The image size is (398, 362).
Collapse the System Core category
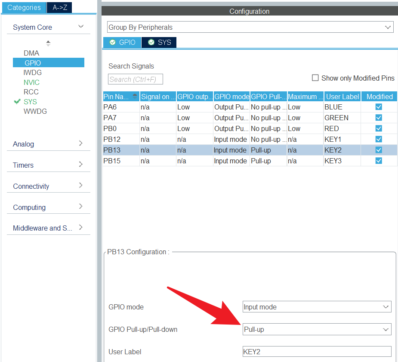[80, 27]
